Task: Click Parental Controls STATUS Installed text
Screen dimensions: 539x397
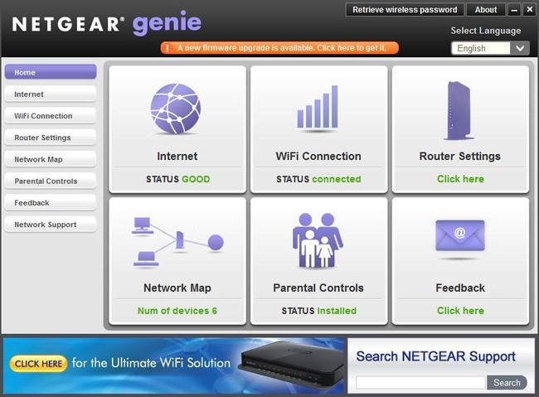Action: 318,311
